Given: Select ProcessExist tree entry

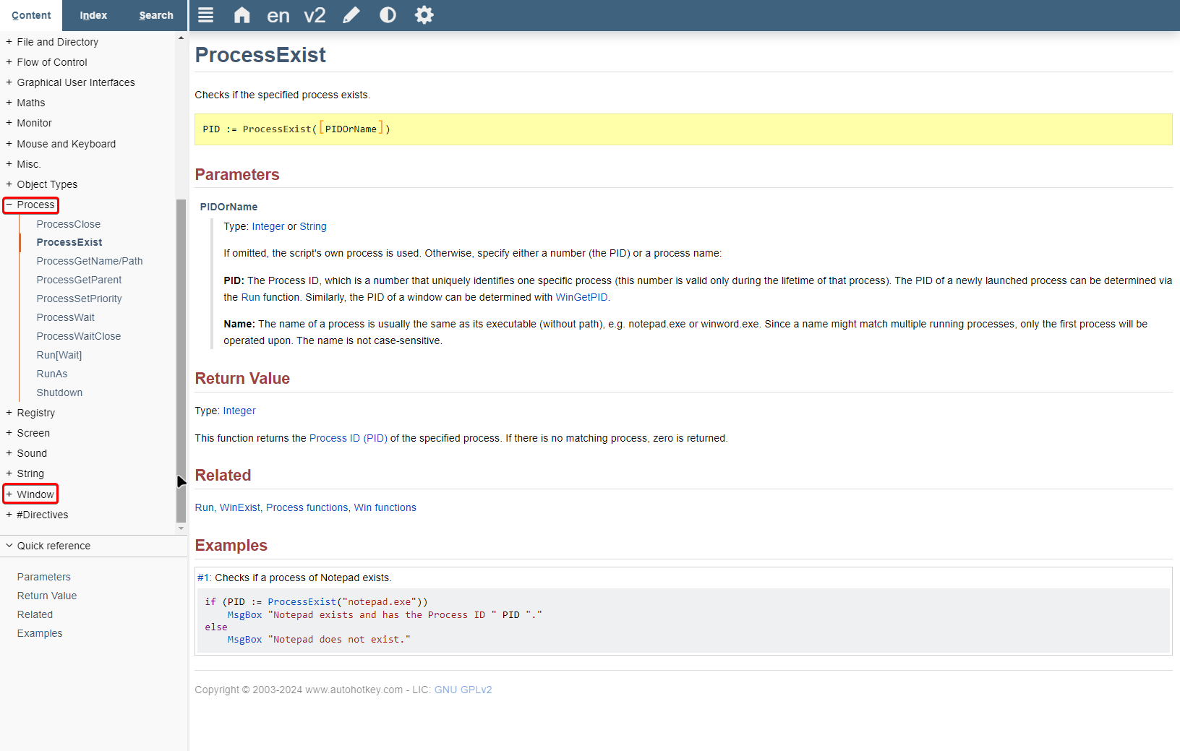Looking at the screenshot, I should pyautogui.click(x=69, y=242).
